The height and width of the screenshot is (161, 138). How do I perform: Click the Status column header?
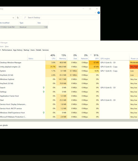pyautogui.click(x=36, y=57)
